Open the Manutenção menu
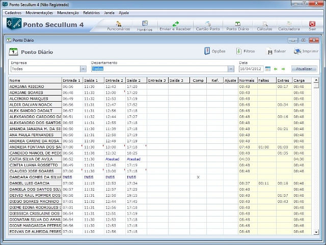This screenshot has width=326, height=245. 68,13
